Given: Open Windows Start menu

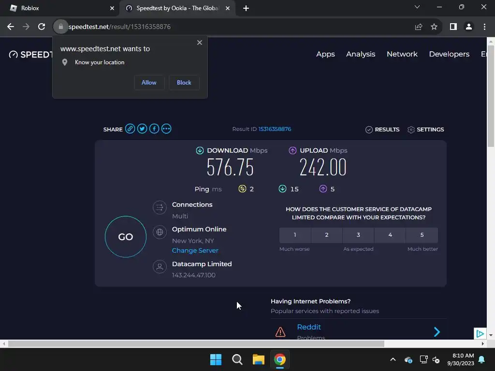Looking at the screenshot, I should pyautogui.click(x=216, y=359).
